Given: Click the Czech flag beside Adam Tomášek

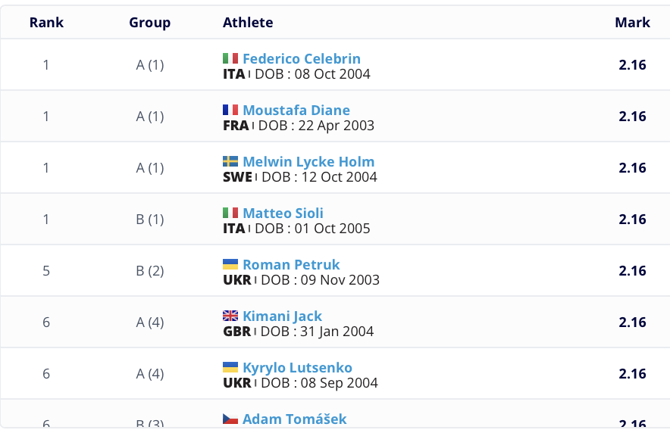Looking at the screenshot, I should [x=230, y=419].
